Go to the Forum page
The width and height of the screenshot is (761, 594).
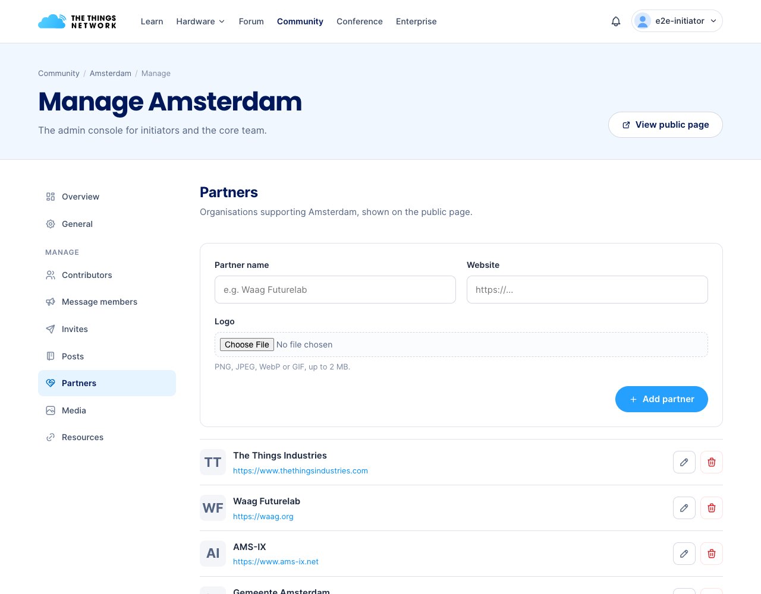(x=251, y=21)
